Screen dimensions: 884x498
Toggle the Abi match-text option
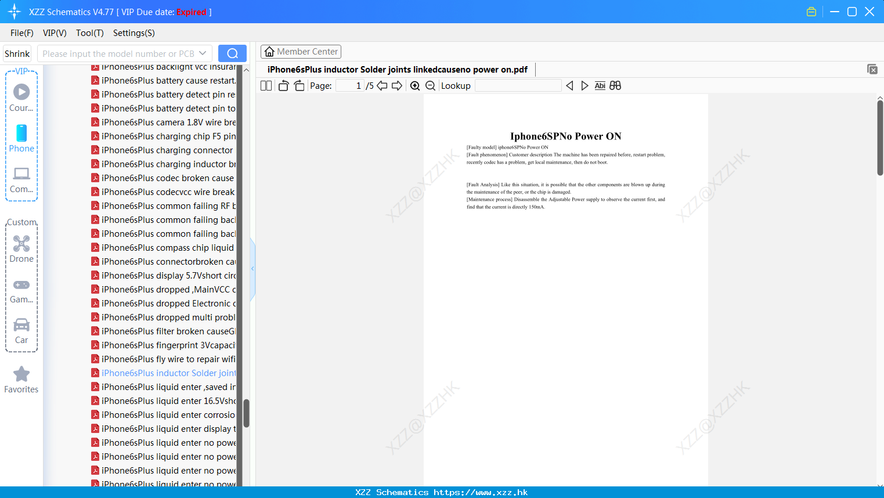click(x=600, y=86)
